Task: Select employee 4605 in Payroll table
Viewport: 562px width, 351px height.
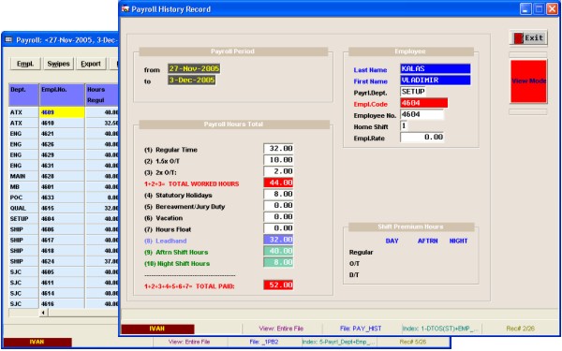Action: tap(62, 272)
